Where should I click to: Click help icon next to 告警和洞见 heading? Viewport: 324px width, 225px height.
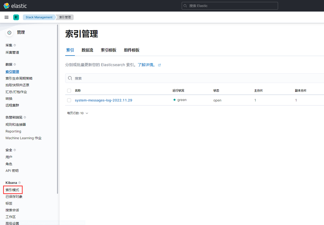tap(25, 117)
